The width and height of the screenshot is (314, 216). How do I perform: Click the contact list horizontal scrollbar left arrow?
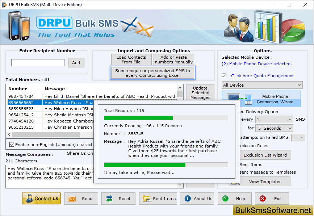pos(9,134)
